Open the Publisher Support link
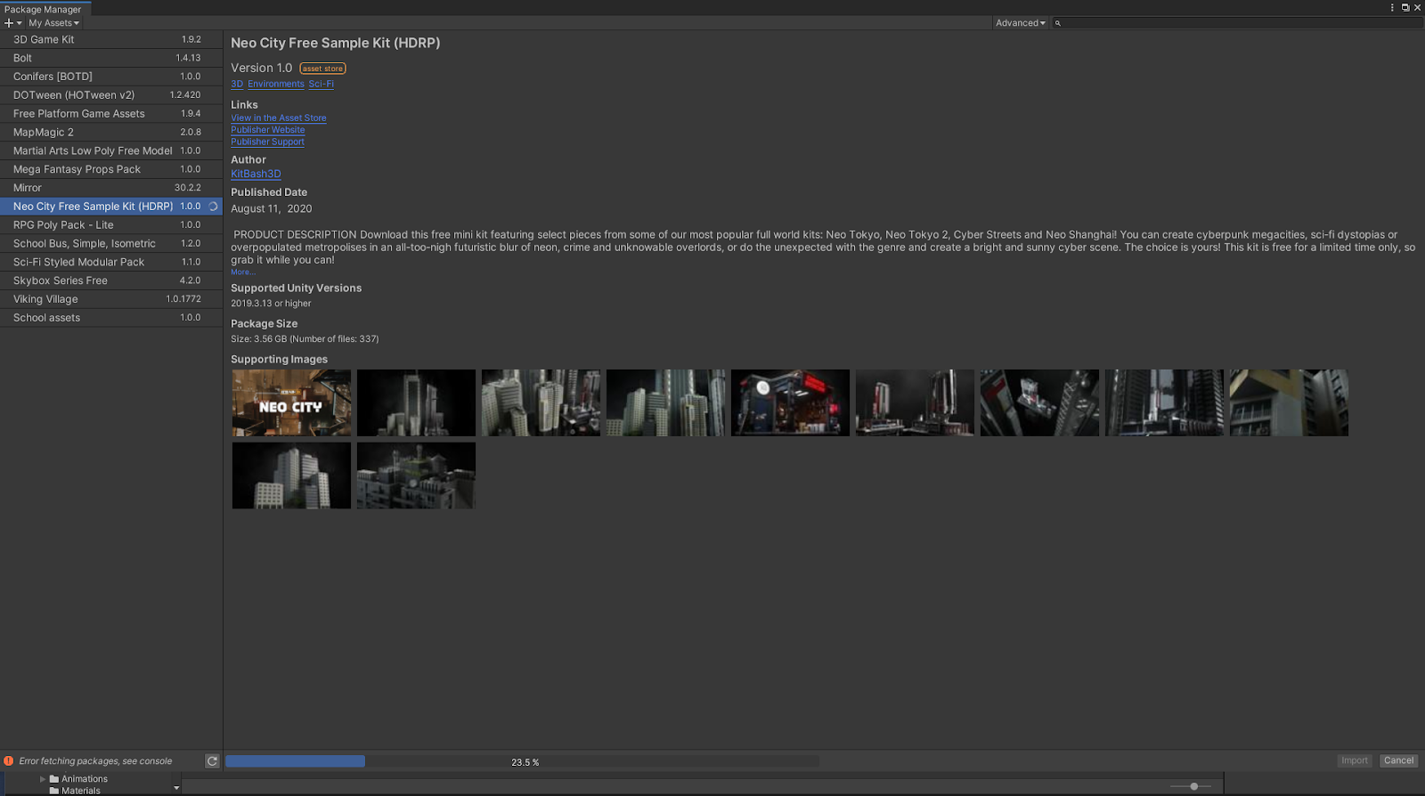This screenshot has width=1425, height=796. click(267, 142)
